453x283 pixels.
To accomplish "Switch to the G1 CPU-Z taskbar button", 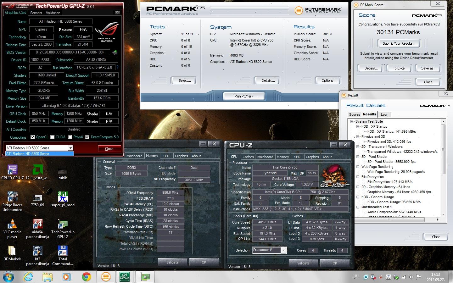I will coord(125,277).
